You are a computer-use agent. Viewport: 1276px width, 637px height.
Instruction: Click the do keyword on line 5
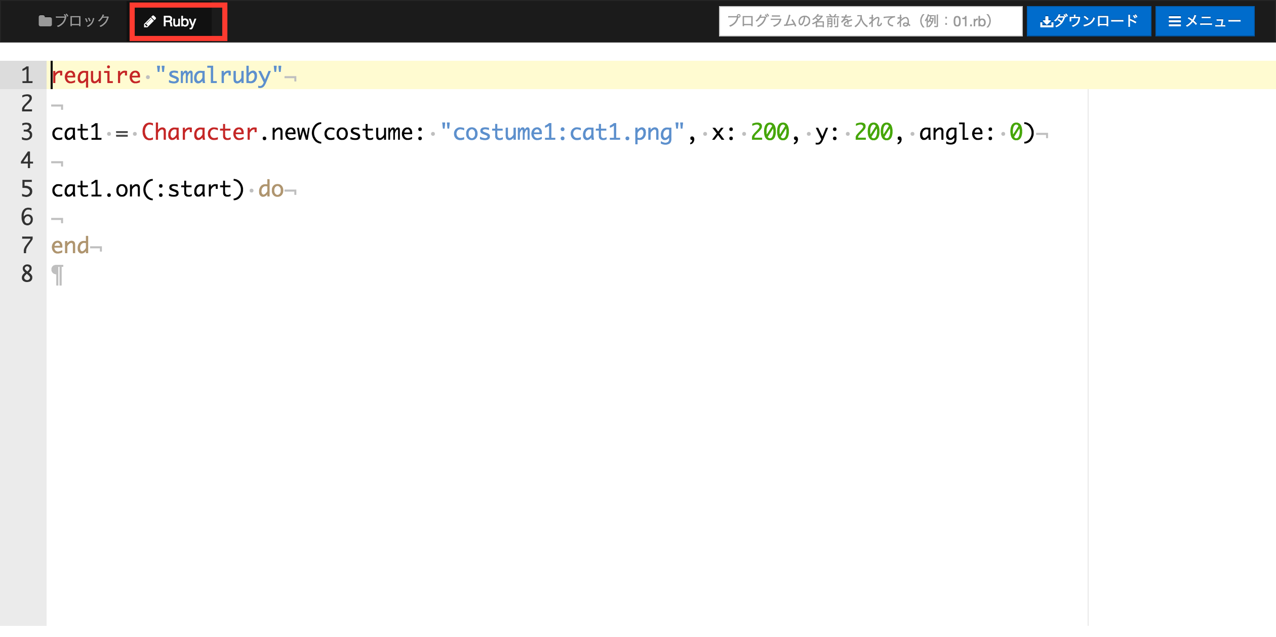pos(271,189)
